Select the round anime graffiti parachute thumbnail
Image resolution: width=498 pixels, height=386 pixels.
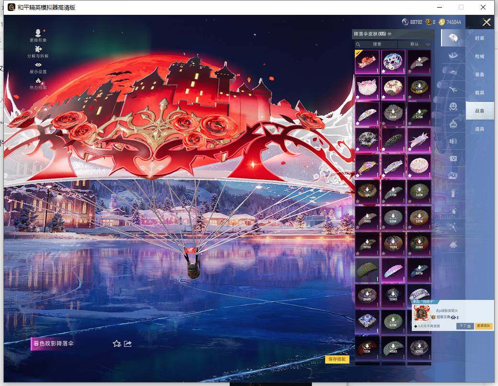393,62
